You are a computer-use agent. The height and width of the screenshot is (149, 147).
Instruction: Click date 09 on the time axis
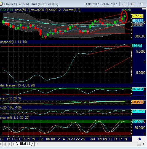click(105, 139)
